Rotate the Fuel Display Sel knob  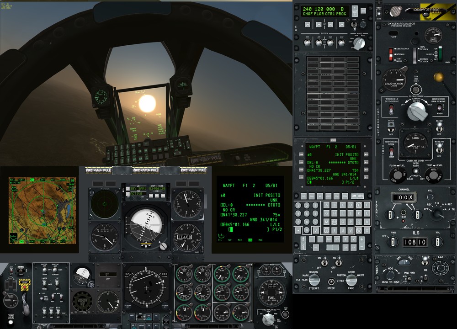tap(268, 320)
